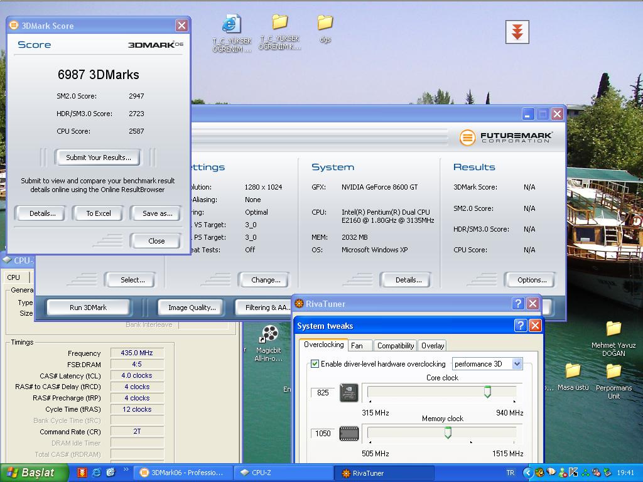Click the RivaTuner gear title bar icon

tap(300, 304)
